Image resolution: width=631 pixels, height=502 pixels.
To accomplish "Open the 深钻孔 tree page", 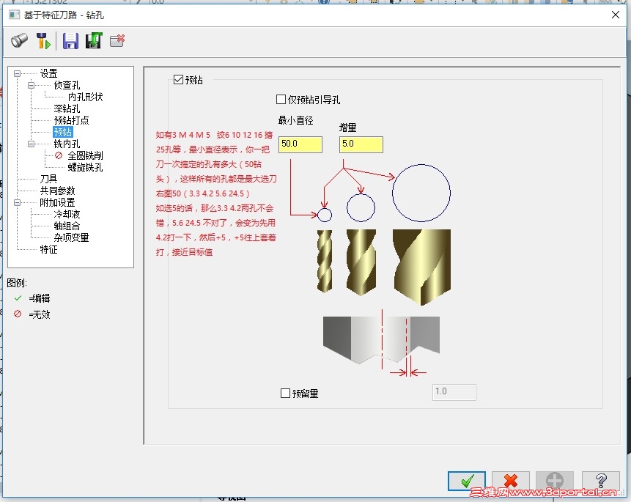I will (x=67, y=108).
